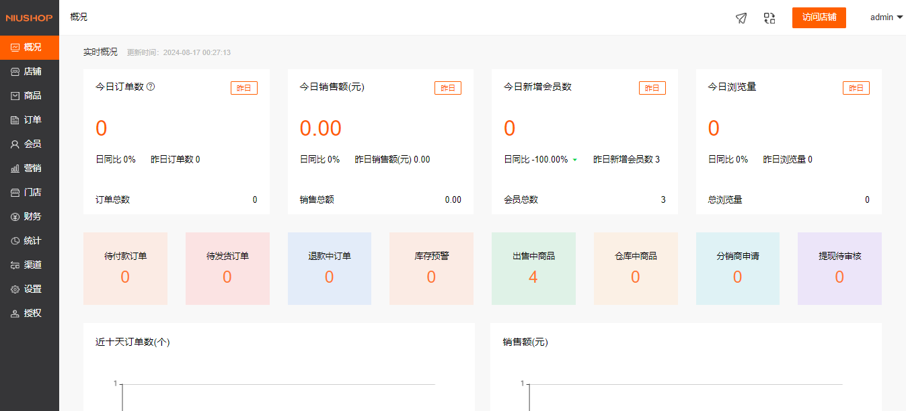Select 统计 (Statistics) in the sidebar
The image size is (906, 411).
[x=30, y=240]
